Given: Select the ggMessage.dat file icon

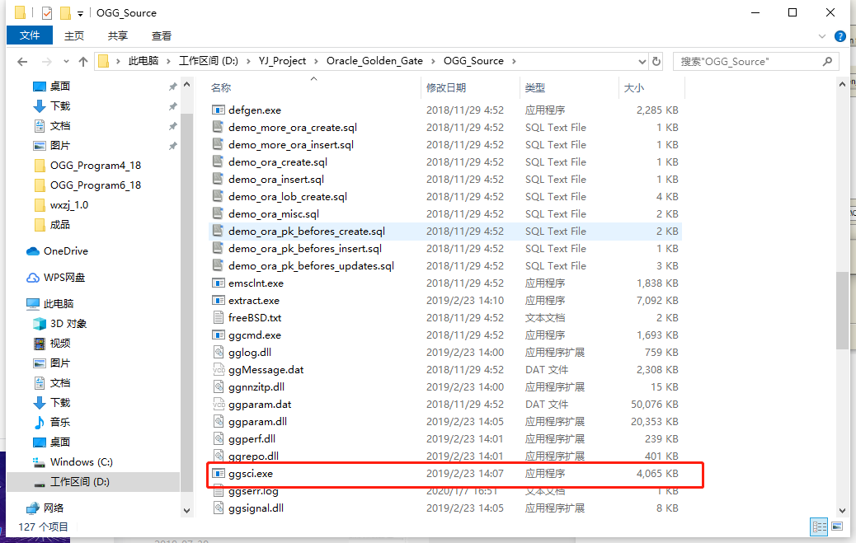Looking at the screenshot, I should [x=219, y=370].
